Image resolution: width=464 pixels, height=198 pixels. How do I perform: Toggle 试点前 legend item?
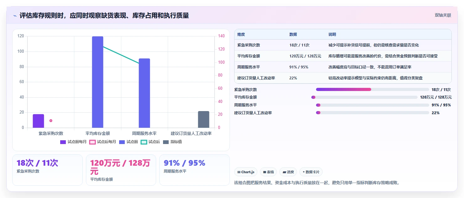pos(129,142)
